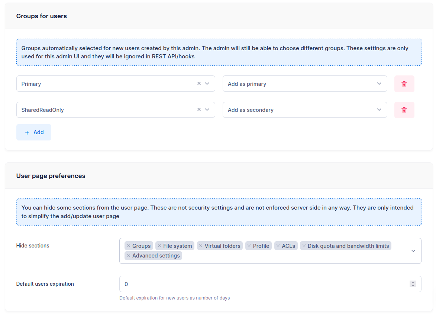Clear the Primary group selection with the X

click(199, 84)
